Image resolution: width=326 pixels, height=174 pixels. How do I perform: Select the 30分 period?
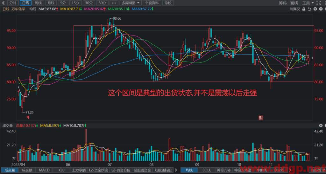89,3
